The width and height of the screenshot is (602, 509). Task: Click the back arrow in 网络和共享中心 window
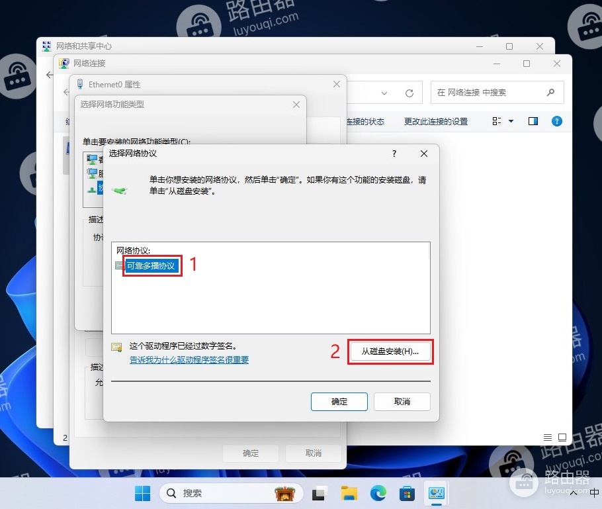[49, 75]
